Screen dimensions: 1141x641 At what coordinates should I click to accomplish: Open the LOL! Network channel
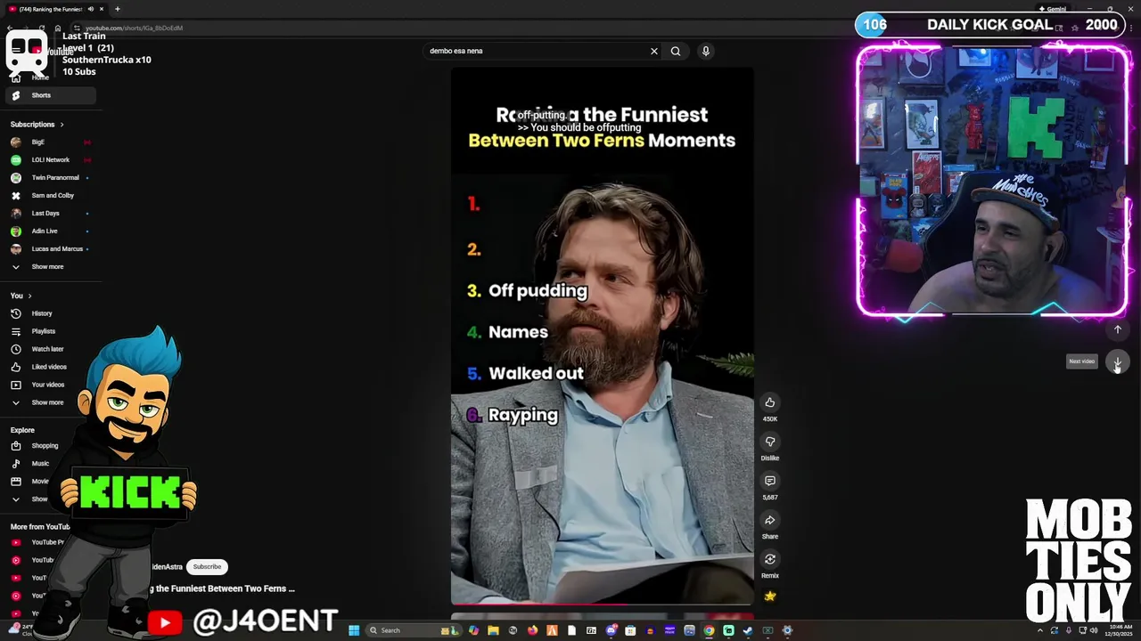click(x=50, y=160)
